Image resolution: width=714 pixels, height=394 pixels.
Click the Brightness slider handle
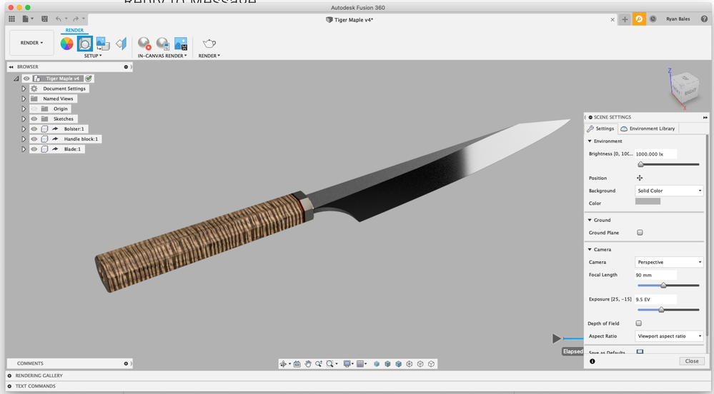pos(640,164)
